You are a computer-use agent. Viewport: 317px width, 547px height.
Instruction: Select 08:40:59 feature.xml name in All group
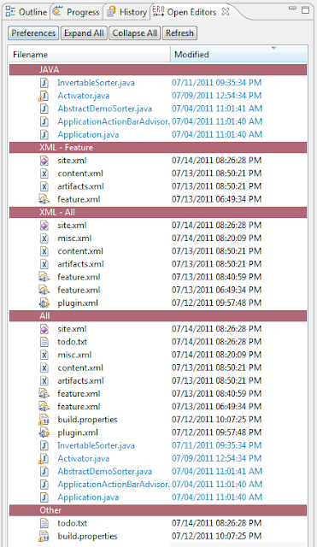79,393
